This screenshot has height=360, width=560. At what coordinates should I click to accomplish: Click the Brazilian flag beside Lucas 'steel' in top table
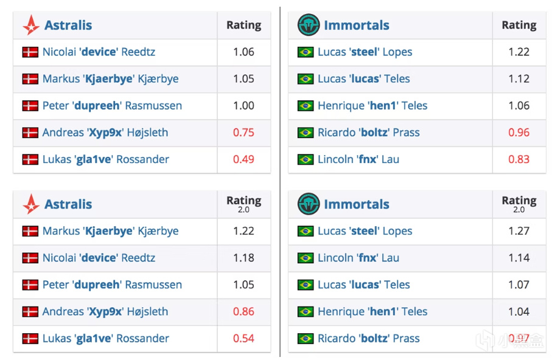(306, 52)
